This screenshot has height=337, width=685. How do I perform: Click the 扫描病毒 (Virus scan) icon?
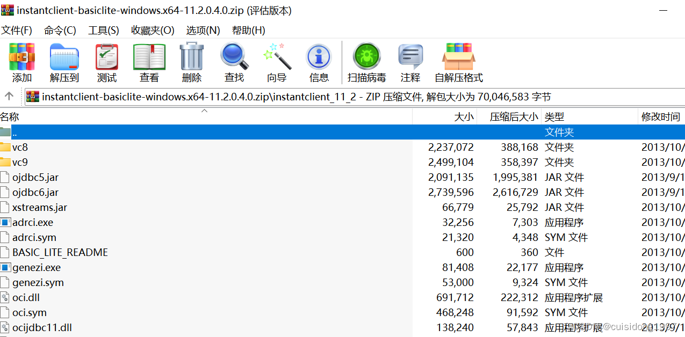pyautogui.click(x=367, y=57)
